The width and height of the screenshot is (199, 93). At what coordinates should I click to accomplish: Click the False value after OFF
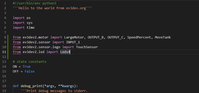(x=29, y=71)
